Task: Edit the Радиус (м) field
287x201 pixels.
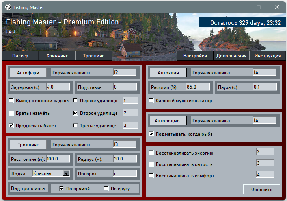Action: coord(125,159)
